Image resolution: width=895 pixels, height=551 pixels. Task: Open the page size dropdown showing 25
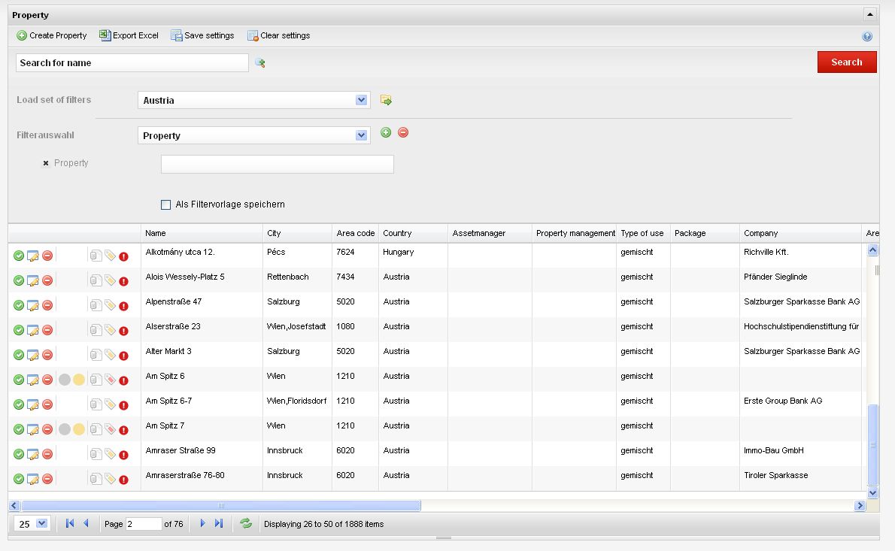(41, 524)
